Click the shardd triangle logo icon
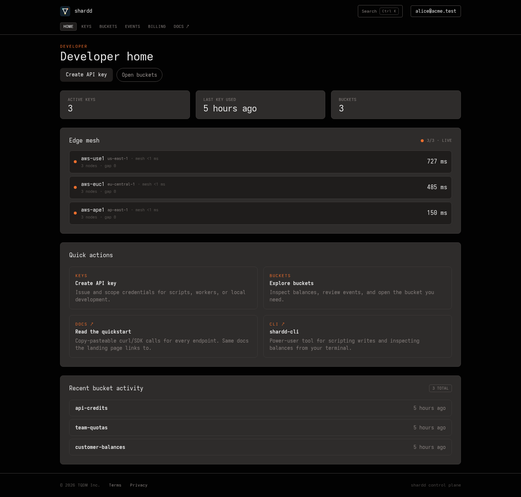 pyautogui.click(x=65, y=11)
